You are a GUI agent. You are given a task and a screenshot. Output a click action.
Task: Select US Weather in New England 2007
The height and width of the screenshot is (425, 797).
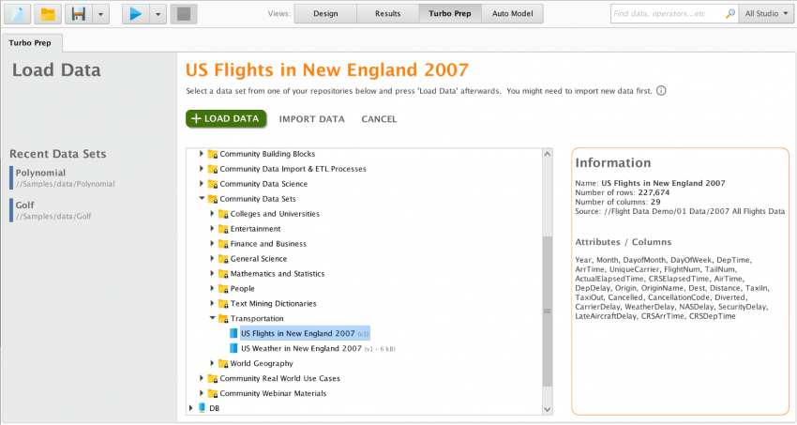[300, 348]
